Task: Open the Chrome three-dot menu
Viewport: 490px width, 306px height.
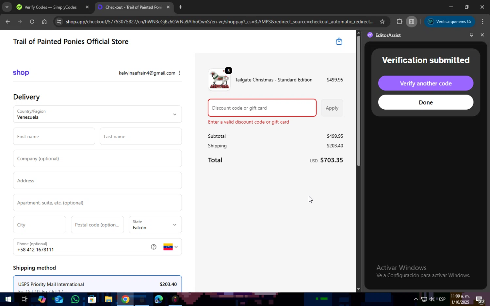Action: pos(482,22)
